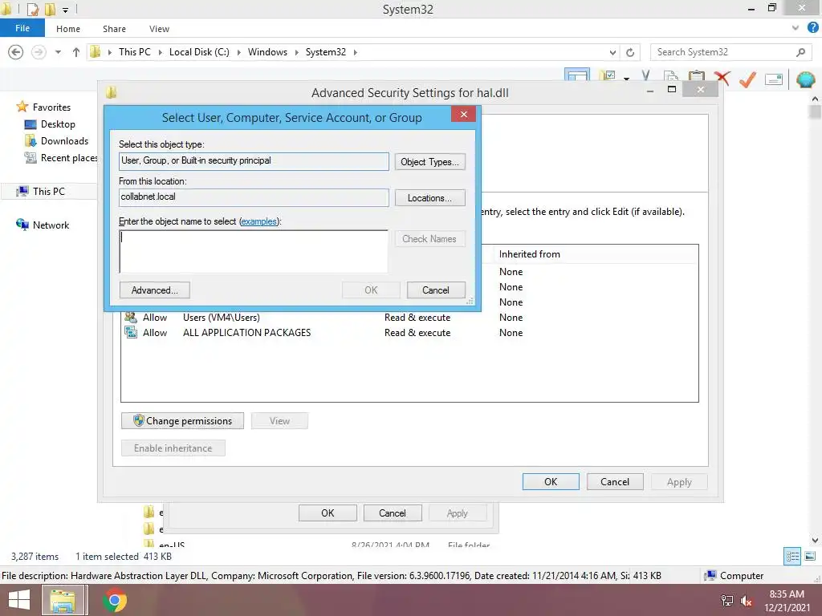
Task: Select Desktop in navigation pane
Action: [51, 124]
